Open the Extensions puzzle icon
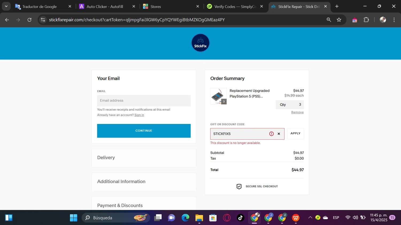Screen dimensions: 401x225 [366, 20]
